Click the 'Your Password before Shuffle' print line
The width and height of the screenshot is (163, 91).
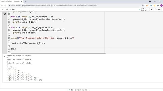pos(43,38)
